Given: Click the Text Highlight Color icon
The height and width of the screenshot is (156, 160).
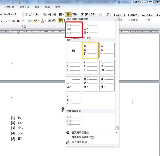Looking at the screenshot, I should (x=35, y=21).
